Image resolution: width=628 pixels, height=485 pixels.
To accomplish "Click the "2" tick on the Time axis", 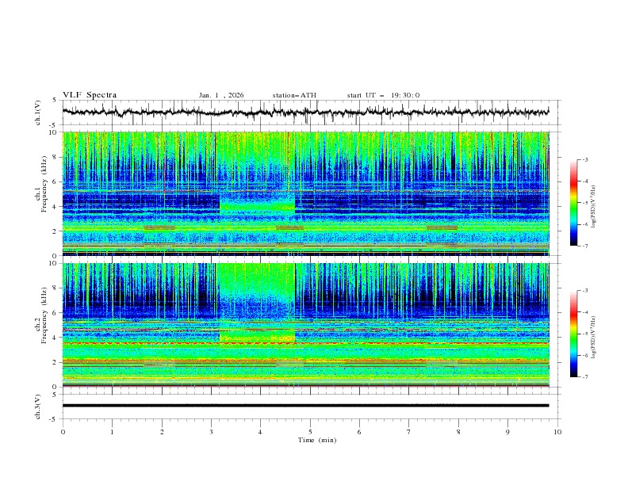I will click(162, 432).
